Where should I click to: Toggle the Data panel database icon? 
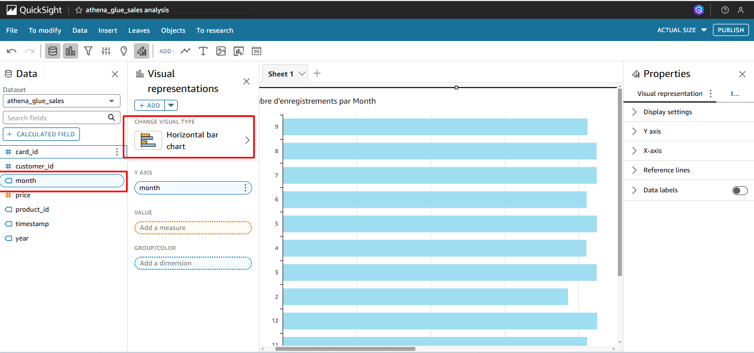tap(53, 52)
